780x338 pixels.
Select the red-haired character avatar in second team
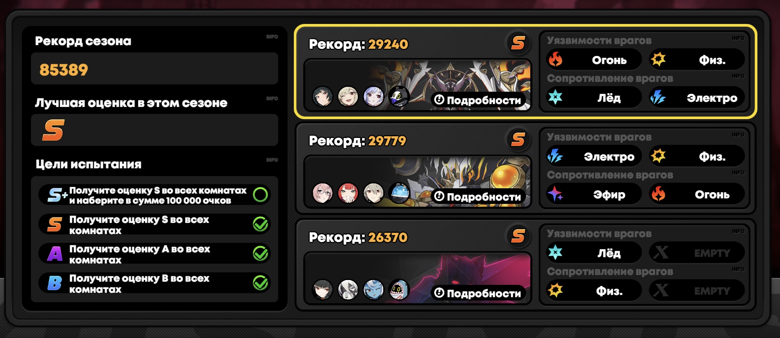coord(348,193)
